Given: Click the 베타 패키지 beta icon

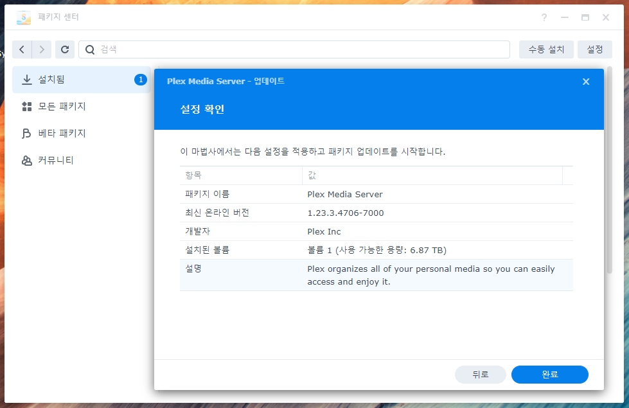Looking at the screenshot, I should click(x=26, y=133).
